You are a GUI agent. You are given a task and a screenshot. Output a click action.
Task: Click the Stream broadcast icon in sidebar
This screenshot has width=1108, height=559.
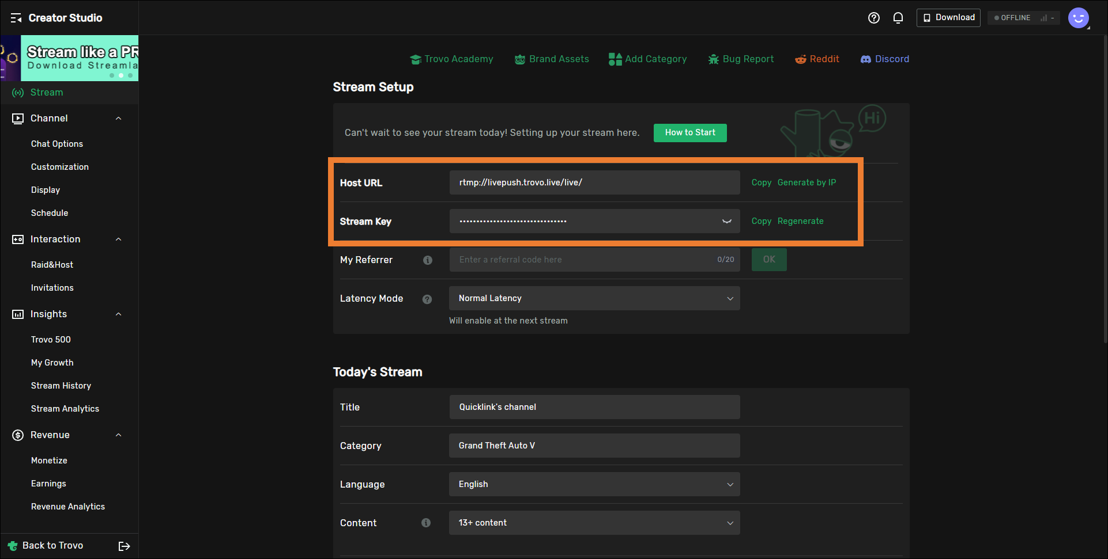pyautogui.click(x=18, y=93)
